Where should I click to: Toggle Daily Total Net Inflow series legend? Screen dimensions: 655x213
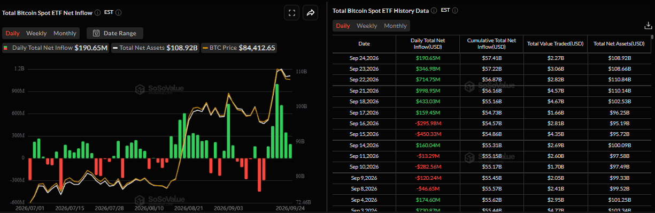point(56,48)
